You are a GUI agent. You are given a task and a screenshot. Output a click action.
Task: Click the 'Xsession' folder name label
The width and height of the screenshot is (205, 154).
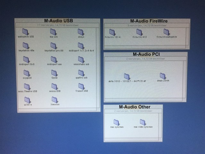[x=55, y=105]
